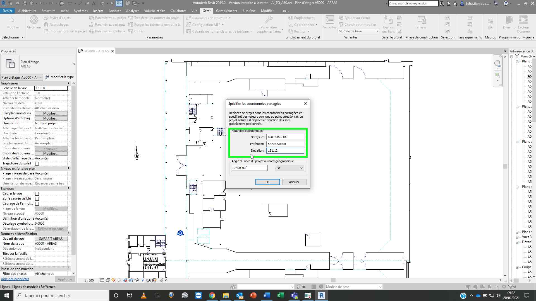This screenshot has height=301, width=536.
Task: Click the favorites star icon in title bar
Action: point(455,3)
